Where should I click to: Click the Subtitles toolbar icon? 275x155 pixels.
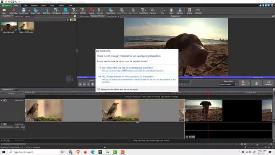click(x=180, y=11)
